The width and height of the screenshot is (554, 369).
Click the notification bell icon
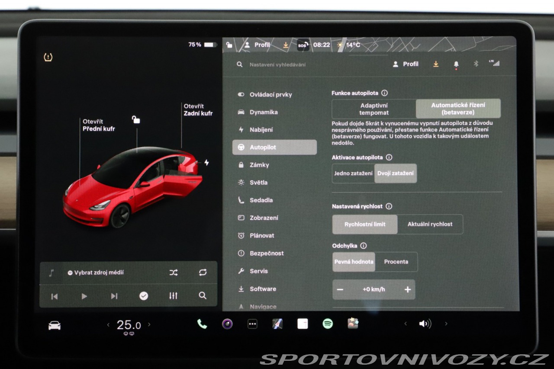(x=456, y=64)
